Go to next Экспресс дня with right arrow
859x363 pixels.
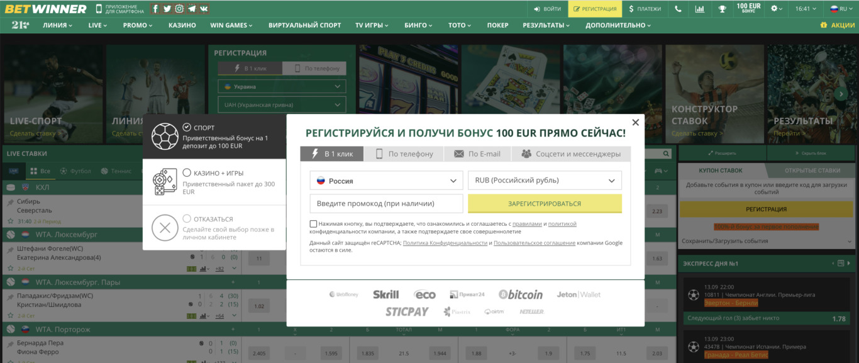click(x=849, y=264)
